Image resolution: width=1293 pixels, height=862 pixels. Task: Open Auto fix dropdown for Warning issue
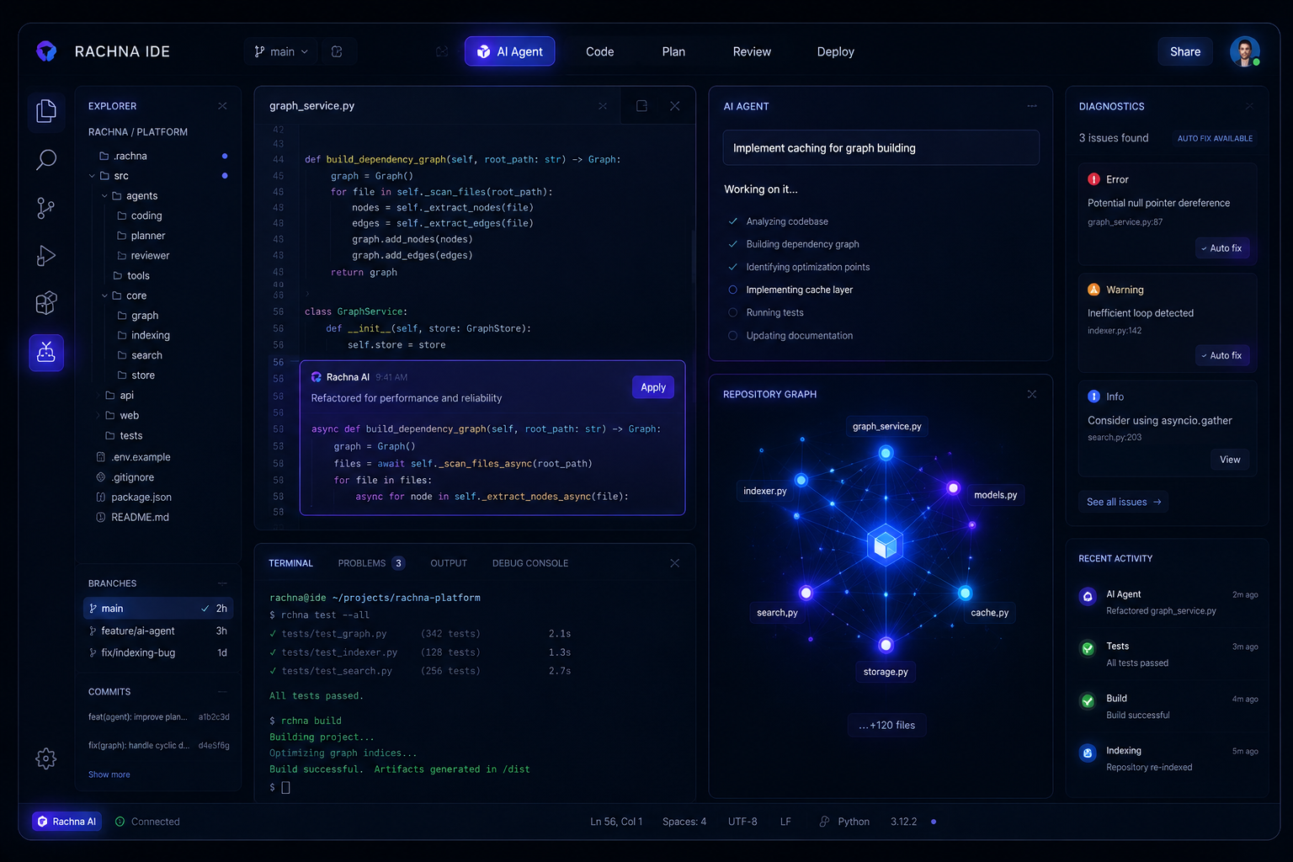[1221, 355]
